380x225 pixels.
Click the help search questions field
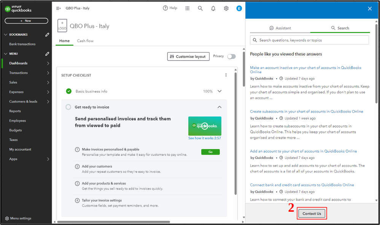[x=310, y=40]
